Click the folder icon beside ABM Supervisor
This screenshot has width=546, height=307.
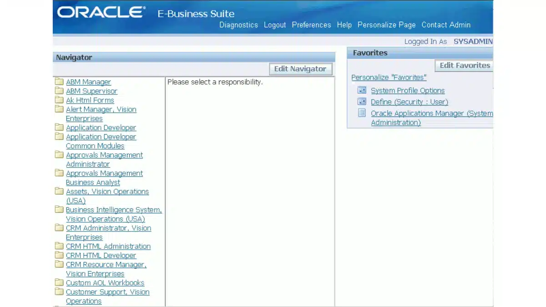[59, 91]
